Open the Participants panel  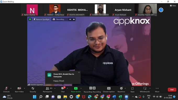tap(47, 90)
